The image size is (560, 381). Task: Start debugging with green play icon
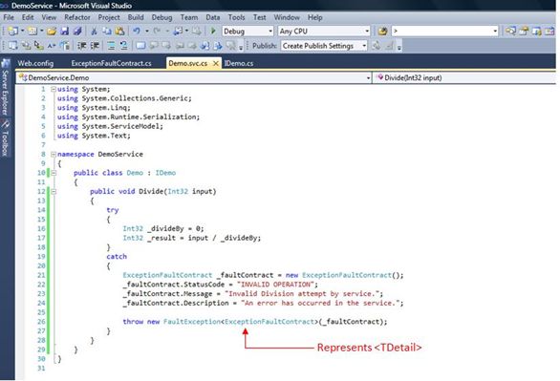[213, 32]
